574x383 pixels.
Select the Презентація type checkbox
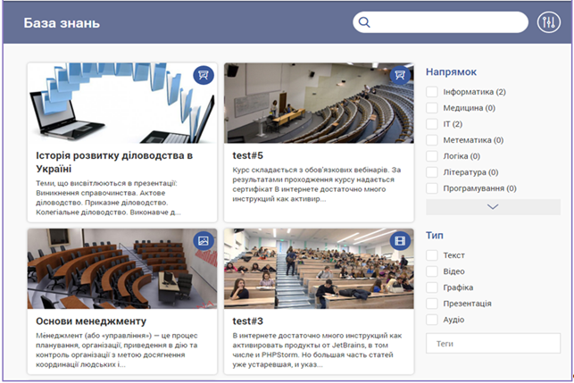432,304
